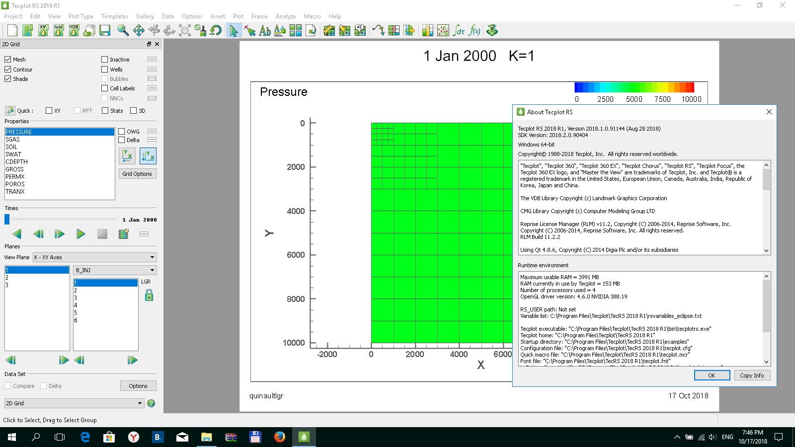Click the Copy Info button
The width and height of the screenshot is (795, 447).
[752, 375]
